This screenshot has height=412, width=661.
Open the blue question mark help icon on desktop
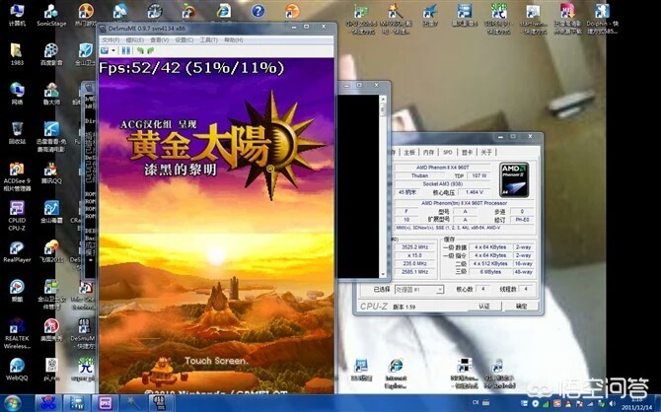click(258, 11)
